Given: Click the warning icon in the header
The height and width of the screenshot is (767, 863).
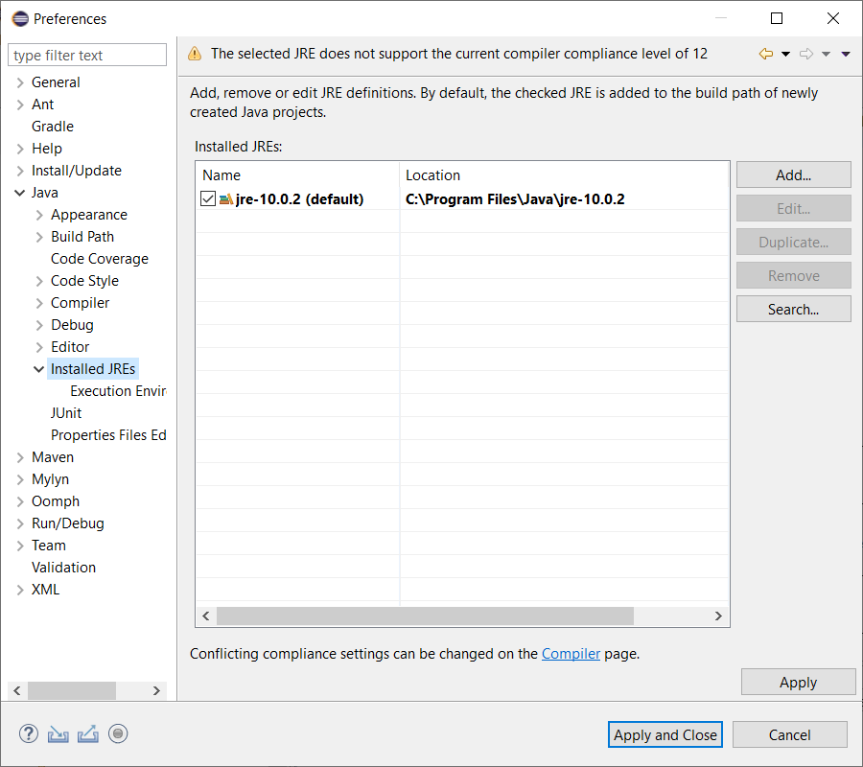Looking at the screenshot, I should click(195, 55).
